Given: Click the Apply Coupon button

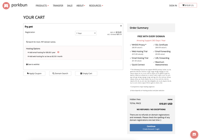Looking at the screenshot, I should 34,73.
